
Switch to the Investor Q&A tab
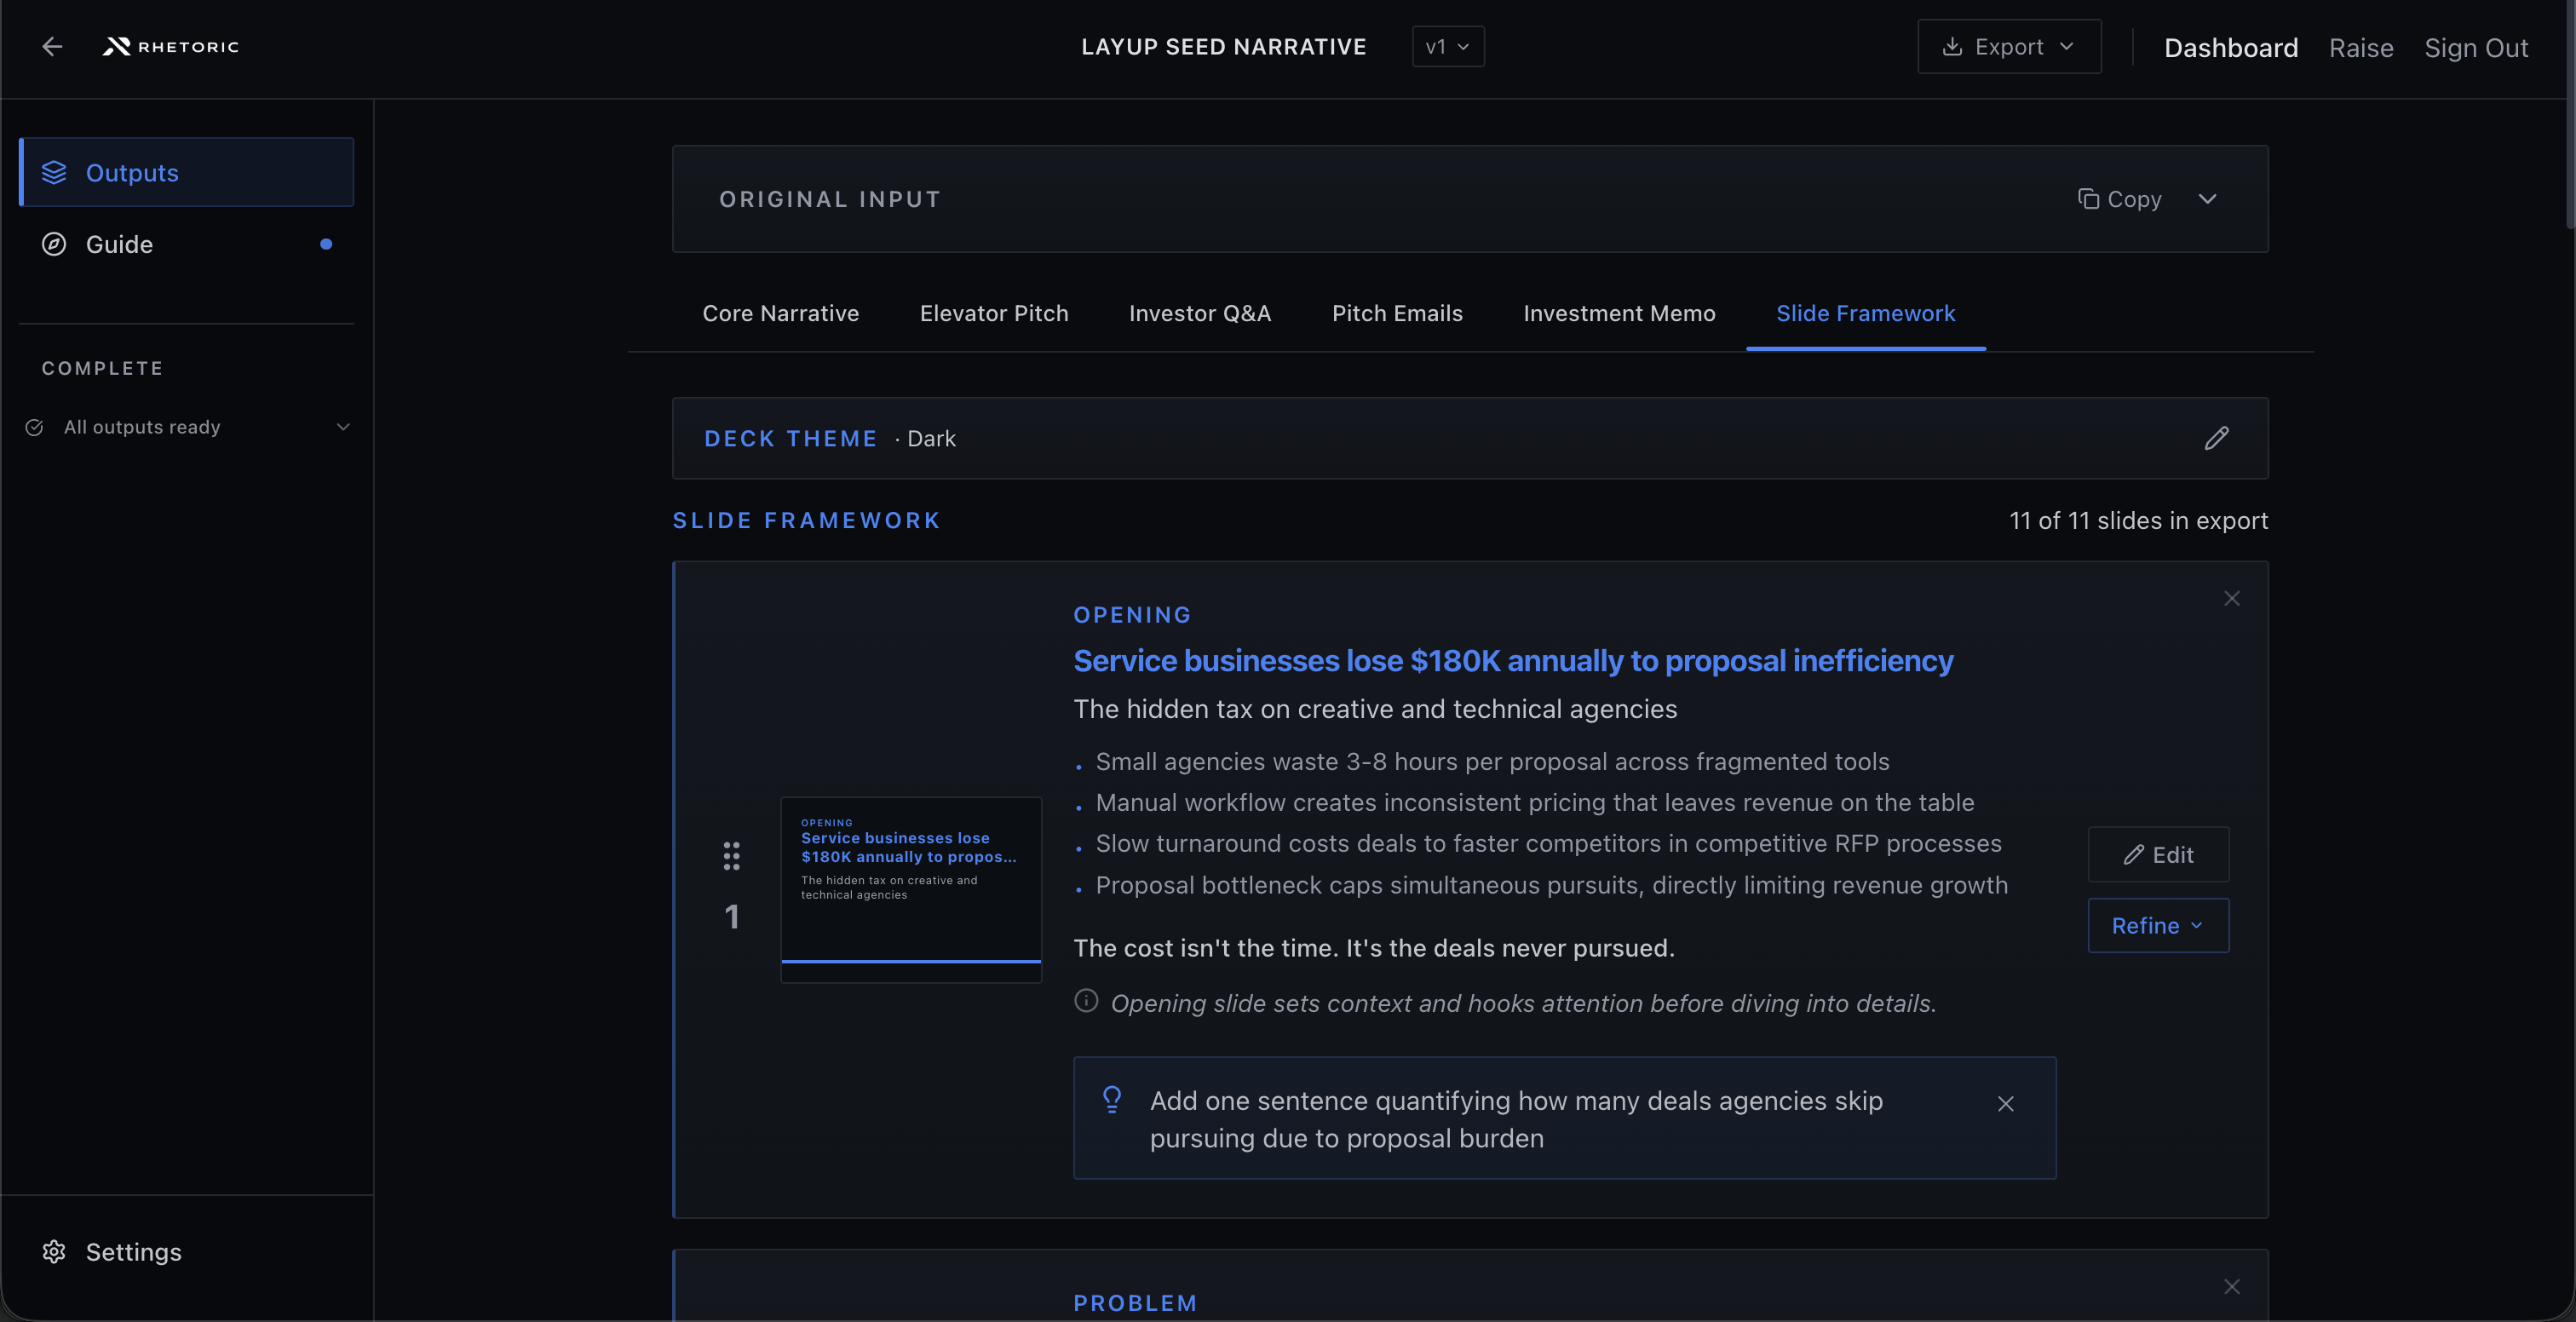[1199, 314]
